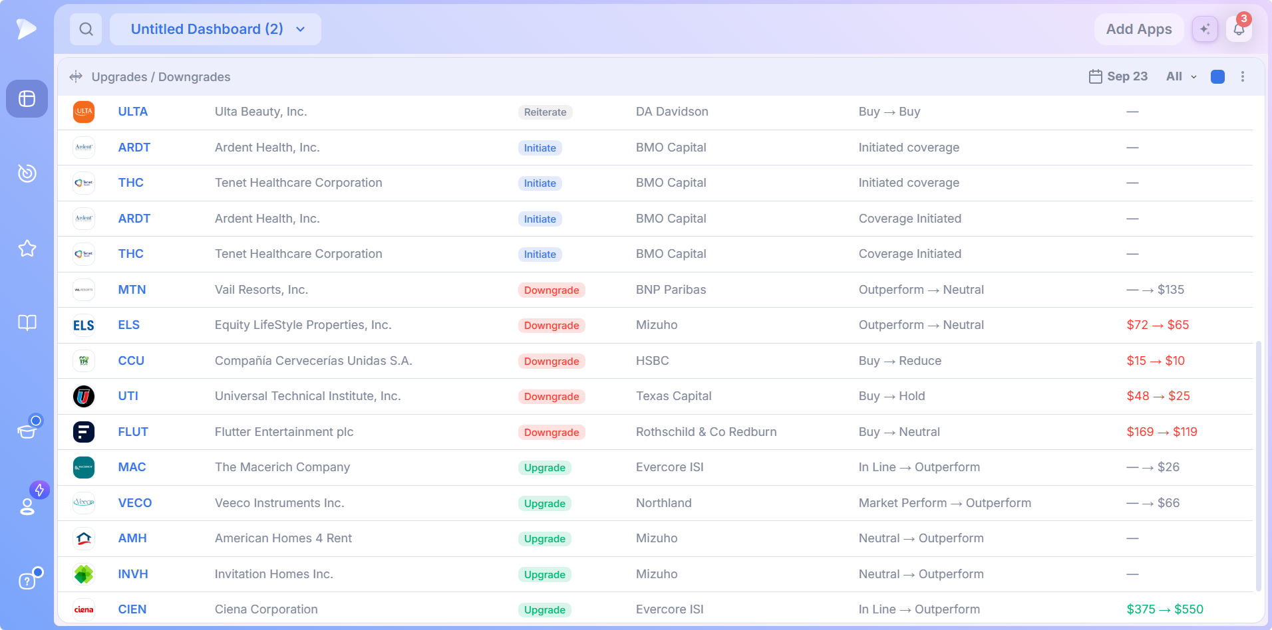The width and height of the screenshot is (1272, 630).
Task: Click the FLUT company logo
Action: (84, 432)
